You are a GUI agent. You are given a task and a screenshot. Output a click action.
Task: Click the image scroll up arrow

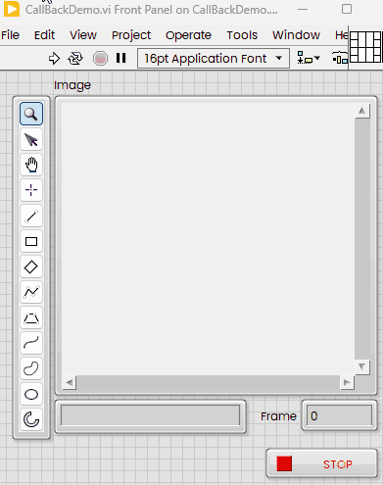362,111
